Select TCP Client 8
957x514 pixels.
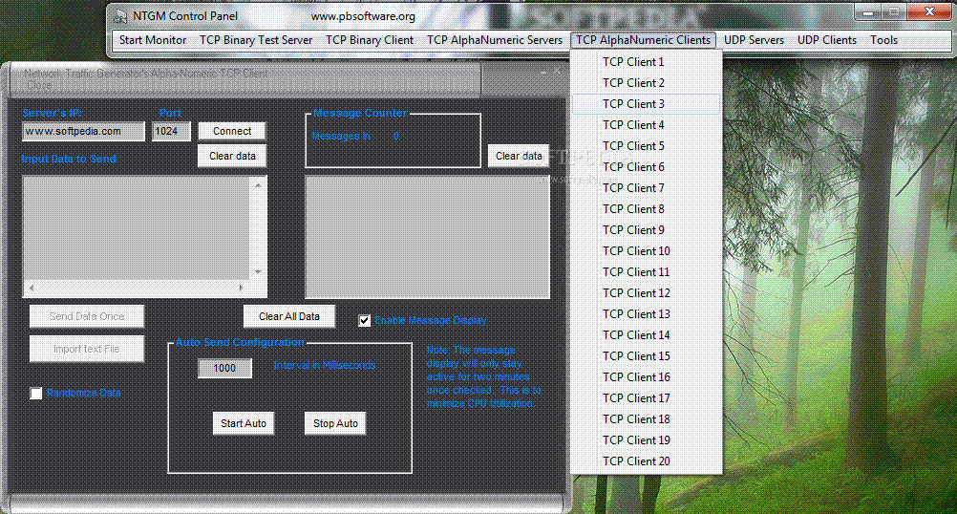coord(647,209)
